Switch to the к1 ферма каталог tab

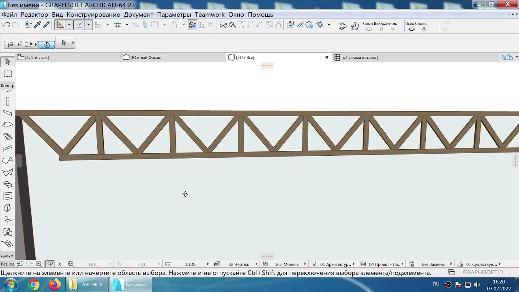pos(384,58)
